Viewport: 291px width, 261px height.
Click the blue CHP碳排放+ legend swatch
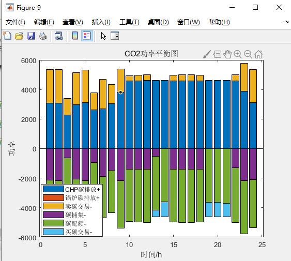(53, 189)
